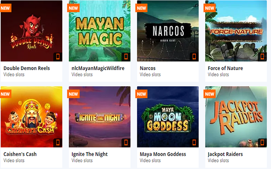Click mobile icon on Mayan Magic tile
Viewport: 271px width, 169px height.
(x=126, y=57)
